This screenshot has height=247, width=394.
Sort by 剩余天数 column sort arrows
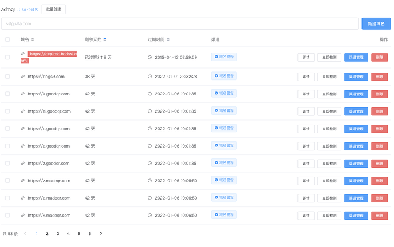[x=104, y=39]
